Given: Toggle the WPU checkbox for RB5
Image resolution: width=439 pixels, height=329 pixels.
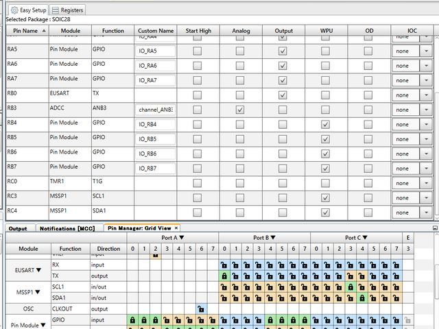Looking at the screenshot, I should [x=325, y=139].
